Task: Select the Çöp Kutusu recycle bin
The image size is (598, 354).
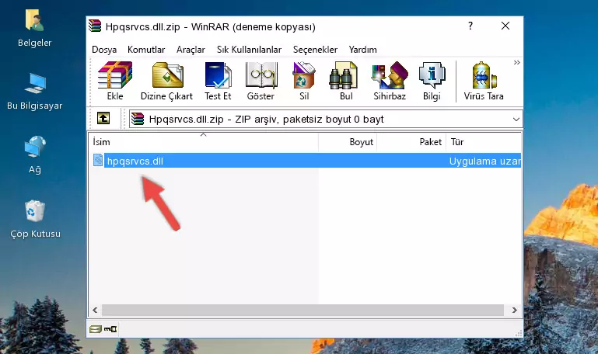Action: point(35,219)
